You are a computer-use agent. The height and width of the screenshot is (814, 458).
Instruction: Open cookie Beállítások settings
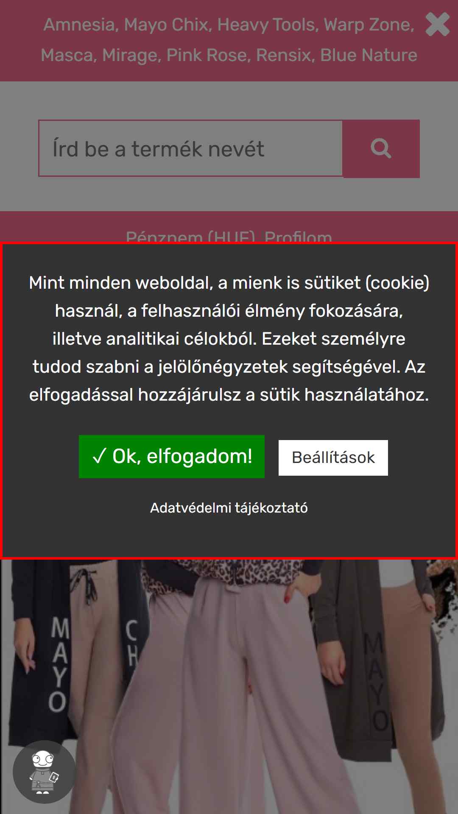coord(333,458)
